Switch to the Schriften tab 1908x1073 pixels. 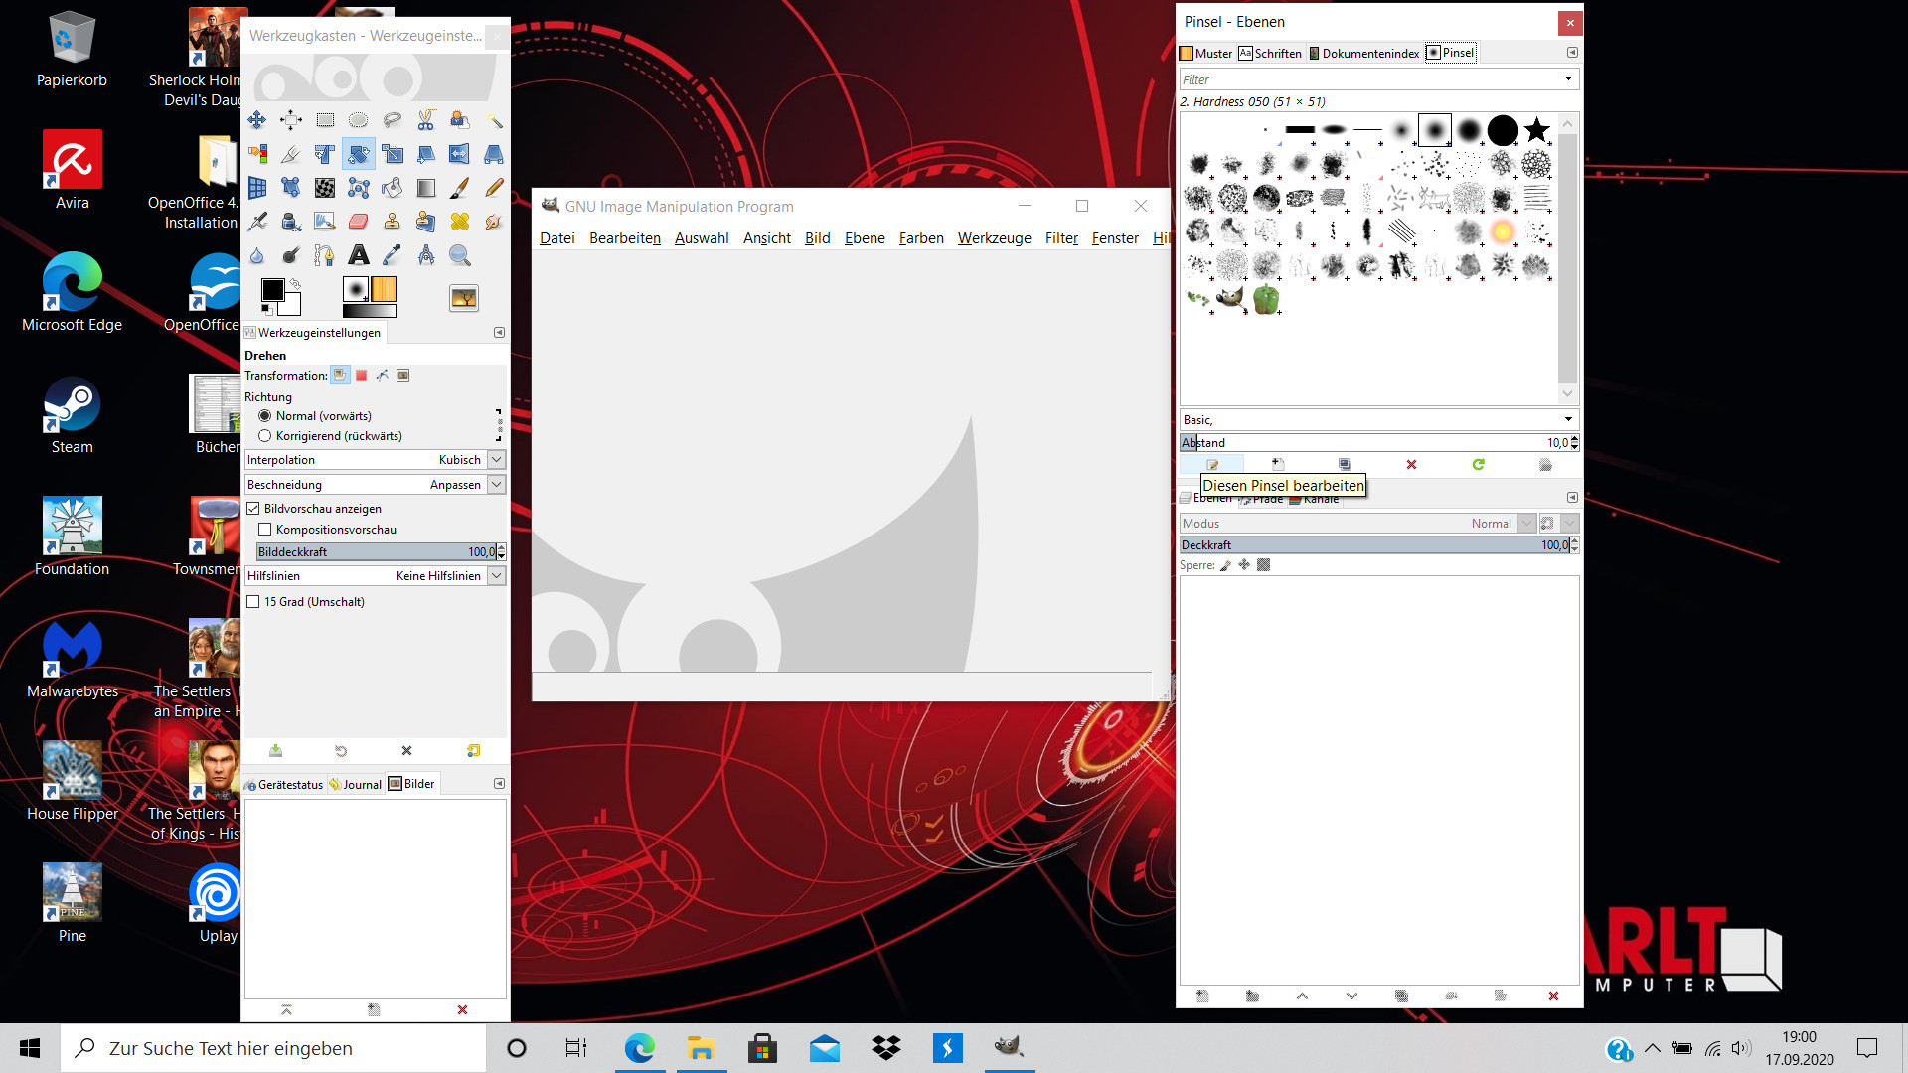point(1270,54)
